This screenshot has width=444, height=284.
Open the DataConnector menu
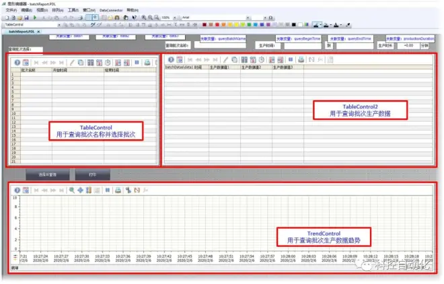tap(111, 10)
